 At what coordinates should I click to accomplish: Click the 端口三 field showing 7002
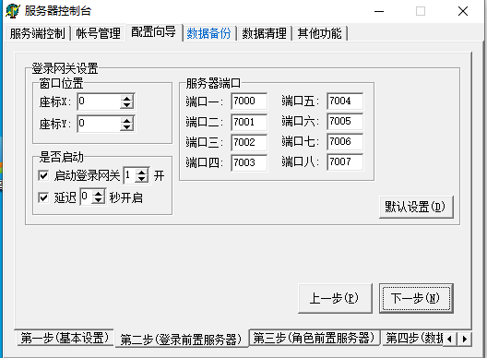249,142
